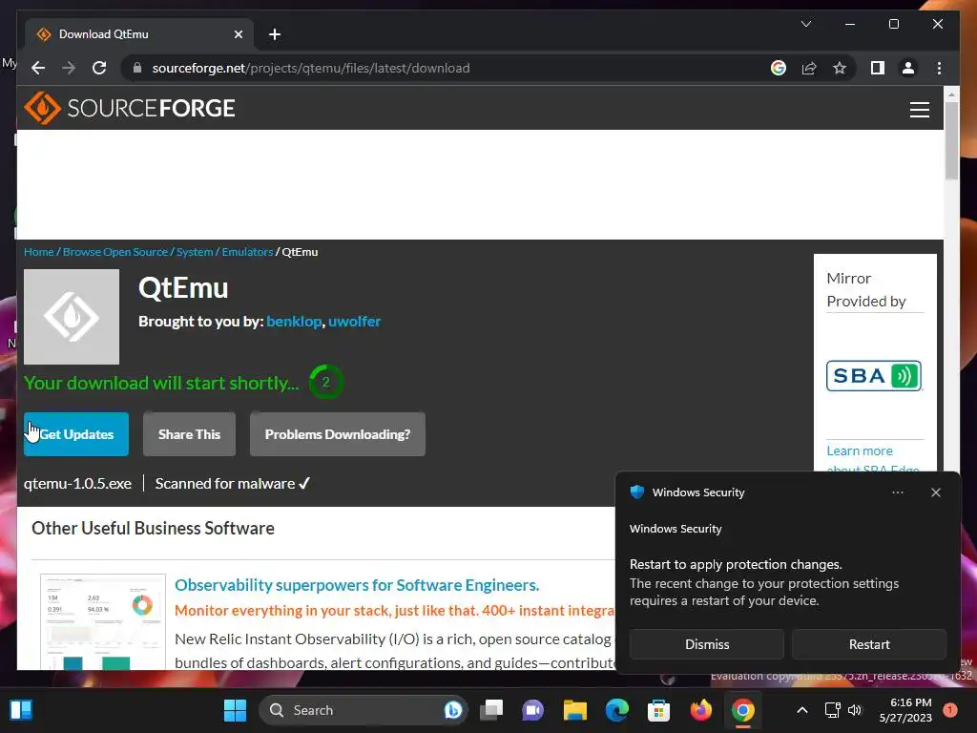The width and height of the screenshot is (977, 733).
Task: View site security lock information
Action: (137, 68)
